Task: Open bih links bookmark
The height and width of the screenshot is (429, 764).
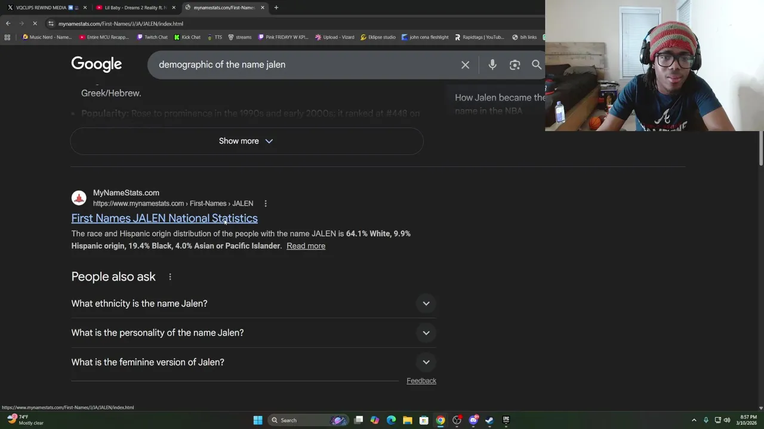Action: [x=525, y=37]
